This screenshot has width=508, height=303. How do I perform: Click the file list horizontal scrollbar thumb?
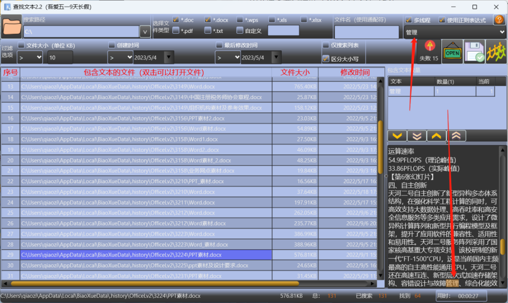[x=155, y=284]
